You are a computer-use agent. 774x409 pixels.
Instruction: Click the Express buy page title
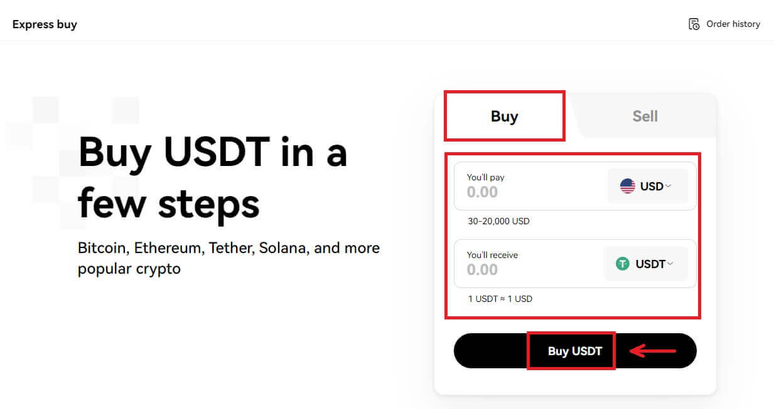tap(45, 24)
